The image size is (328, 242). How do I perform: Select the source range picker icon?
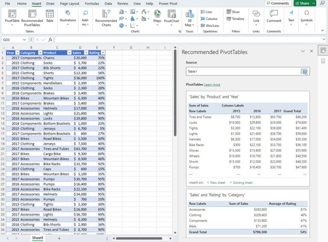304,71
